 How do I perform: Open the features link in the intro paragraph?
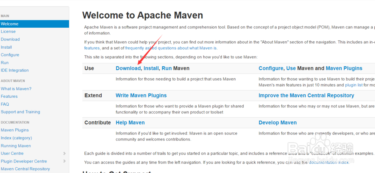92,48
